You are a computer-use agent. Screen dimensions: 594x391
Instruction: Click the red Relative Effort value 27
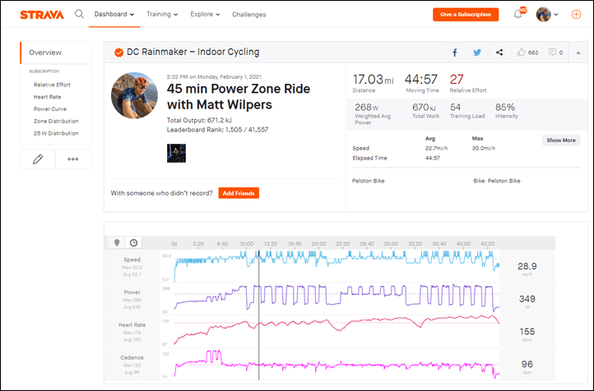click(457, 80)
